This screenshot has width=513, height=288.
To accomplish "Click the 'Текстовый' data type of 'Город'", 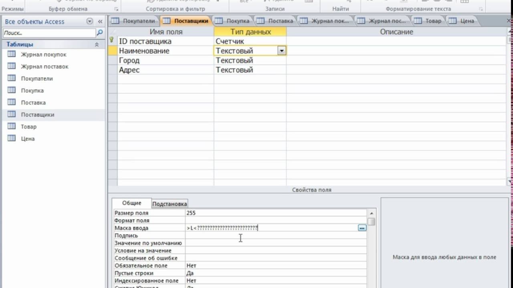I will tap(250, 60).
